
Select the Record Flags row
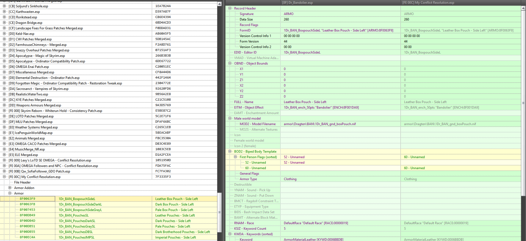[x=249, y=25]
